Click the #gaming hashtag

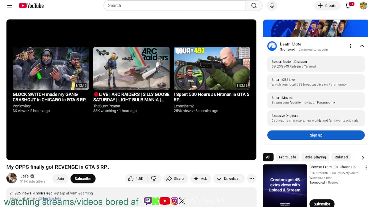(x=85, y=193)
